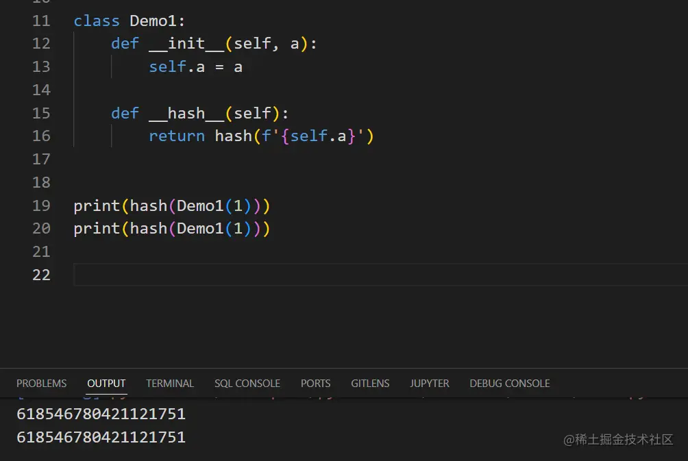Click line number 22 in gutter
Image resolution: width=688 pixels, height=461 pixels.
41,275
